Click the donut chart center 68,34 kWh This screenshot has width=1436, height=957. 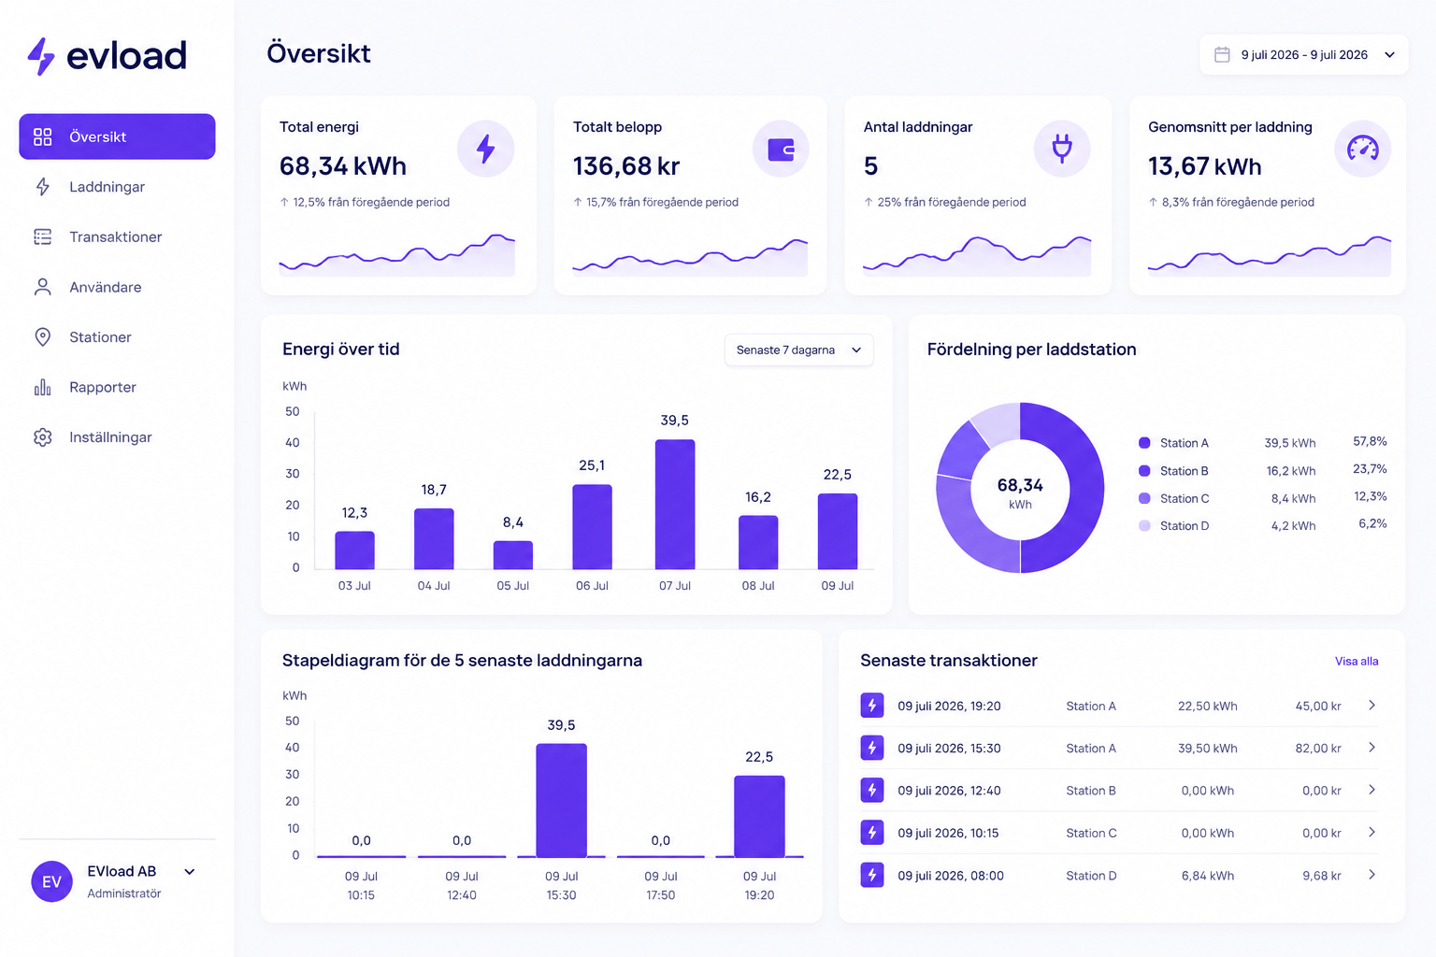[1020, 492]
